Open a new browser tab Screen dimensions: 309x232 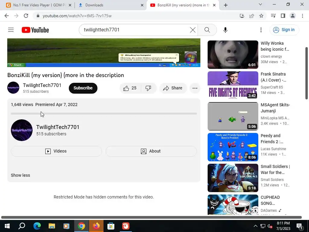pyautogui.click(x=226, y=5)
